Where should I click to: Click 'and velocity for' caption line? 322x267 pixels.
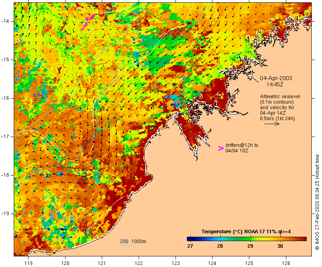point(277,108)
